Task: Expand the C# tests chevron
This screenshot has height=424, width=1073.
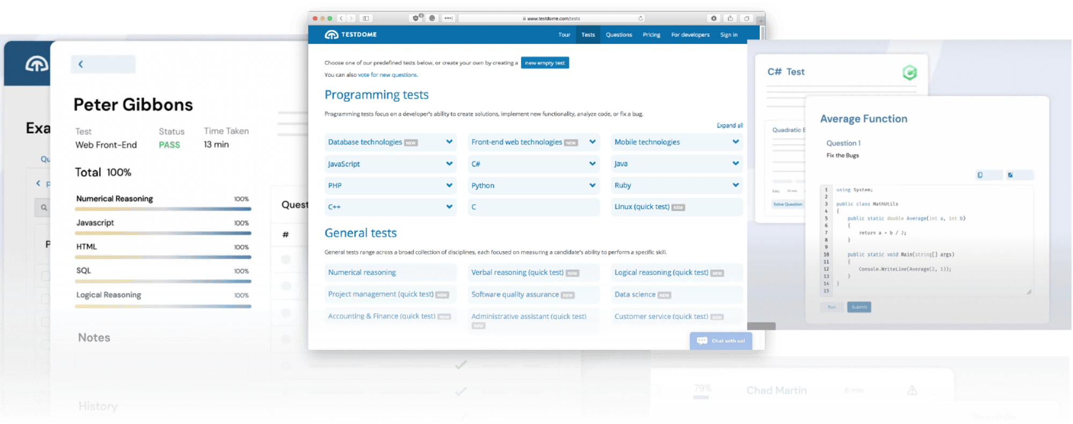Action: [x=592, y=163]
